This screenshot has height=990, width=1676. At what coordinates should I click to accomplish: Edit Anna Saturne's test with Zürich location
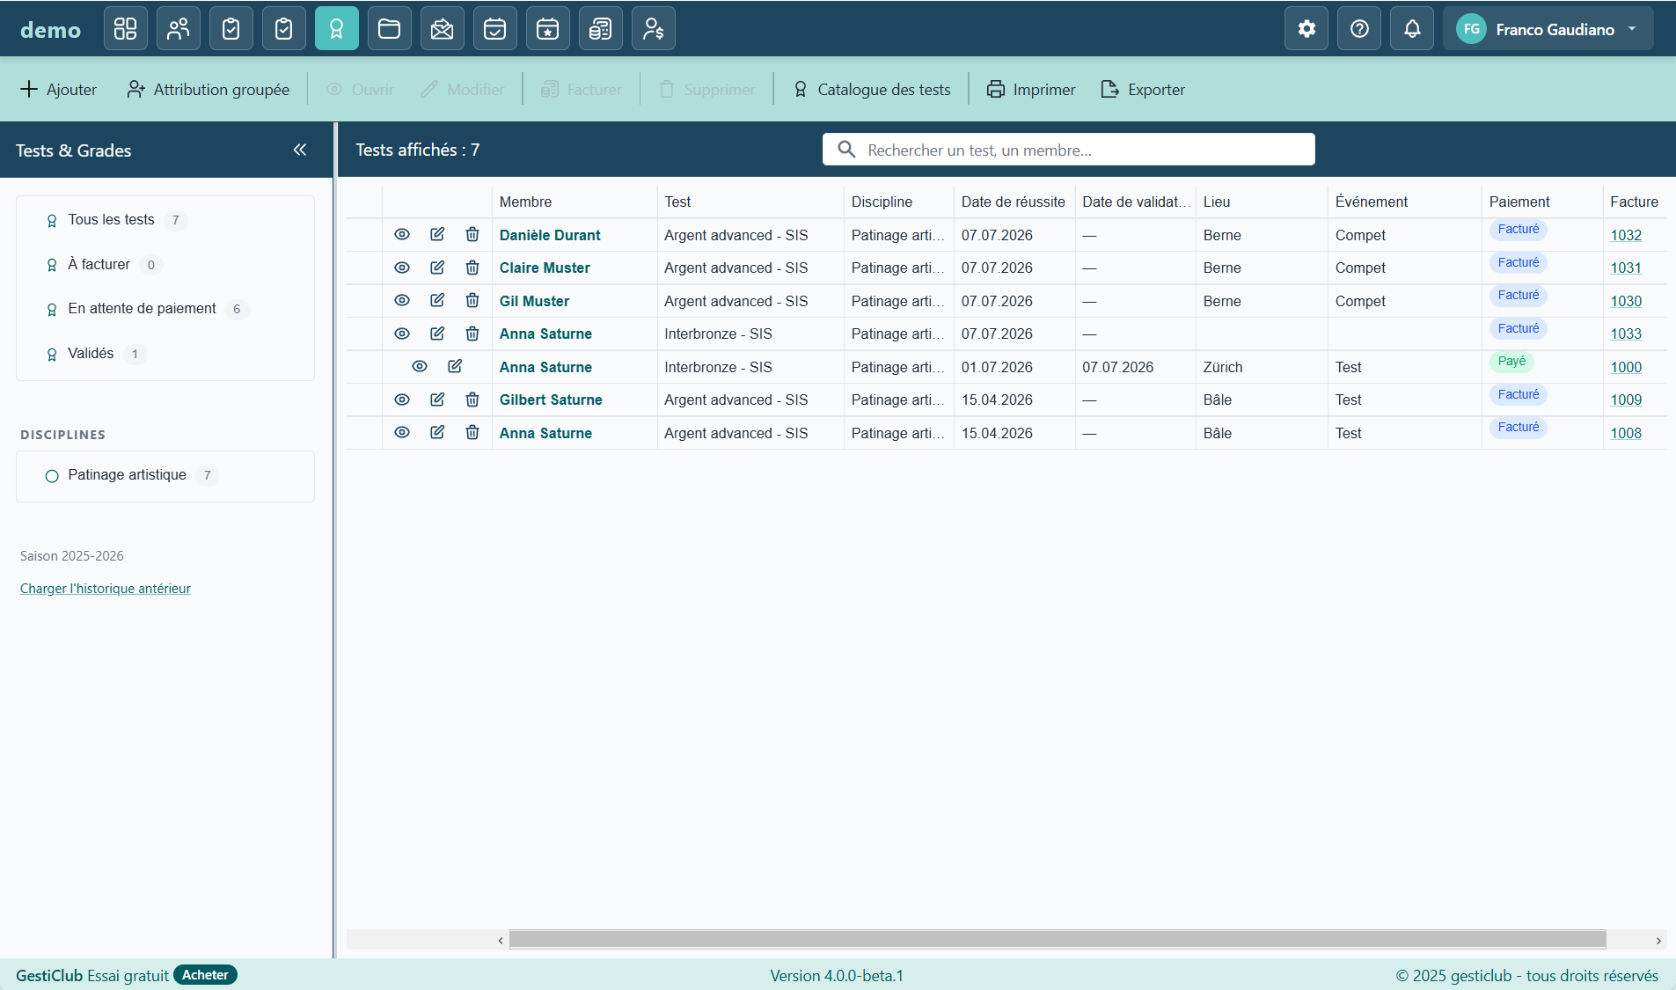click(x=455, y=366)
